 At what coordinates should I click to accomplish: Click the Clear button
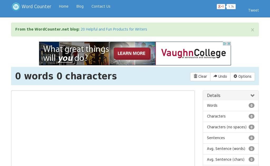click(200, 77)
